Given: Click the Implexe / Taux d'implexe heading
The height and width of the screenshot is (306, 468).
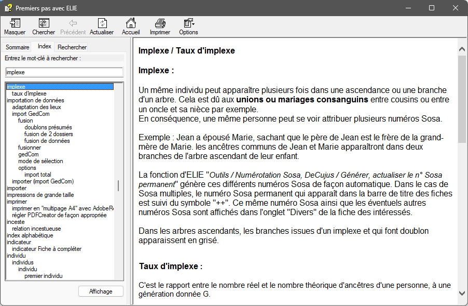Looking at the screenshot, I should (x=187, y=51).
